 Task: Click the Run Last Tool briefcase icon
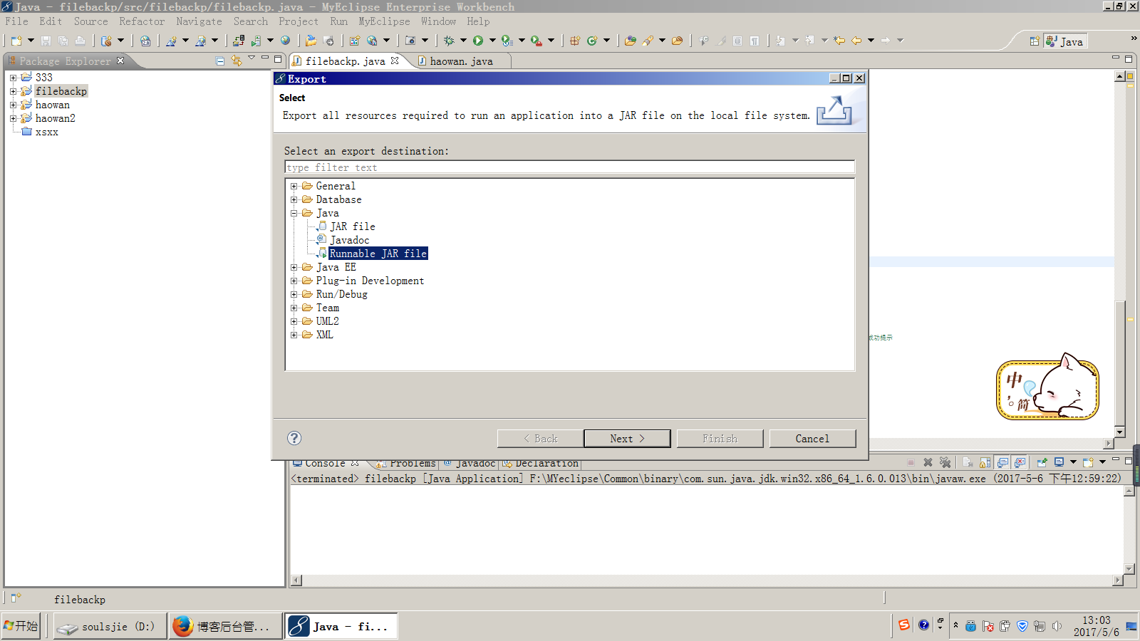(x=537, y=41)
